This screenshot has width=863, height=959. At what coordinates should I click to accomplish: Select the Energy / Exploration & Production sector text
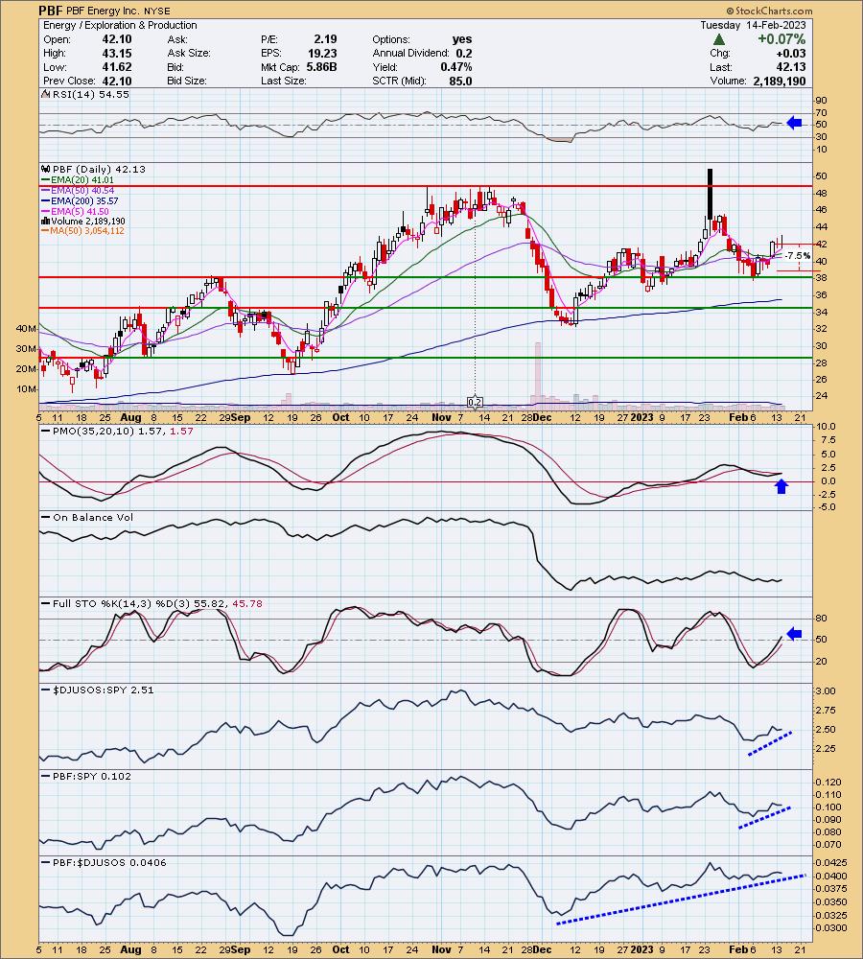(120, 25)
